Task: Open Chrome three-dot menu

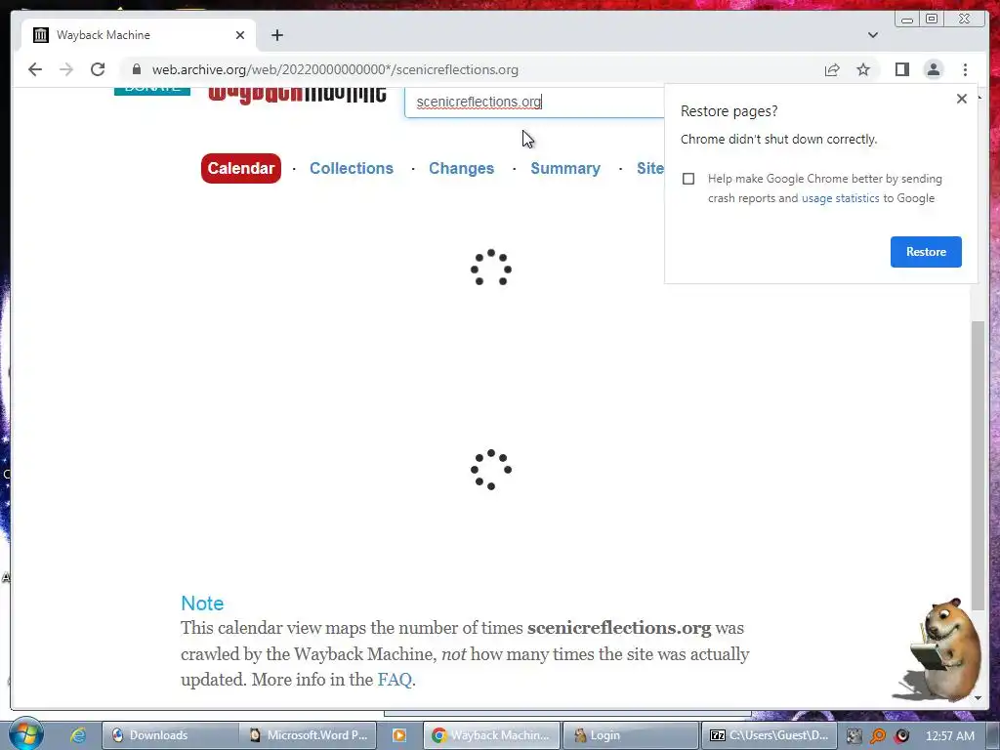Action: [965, 69]
